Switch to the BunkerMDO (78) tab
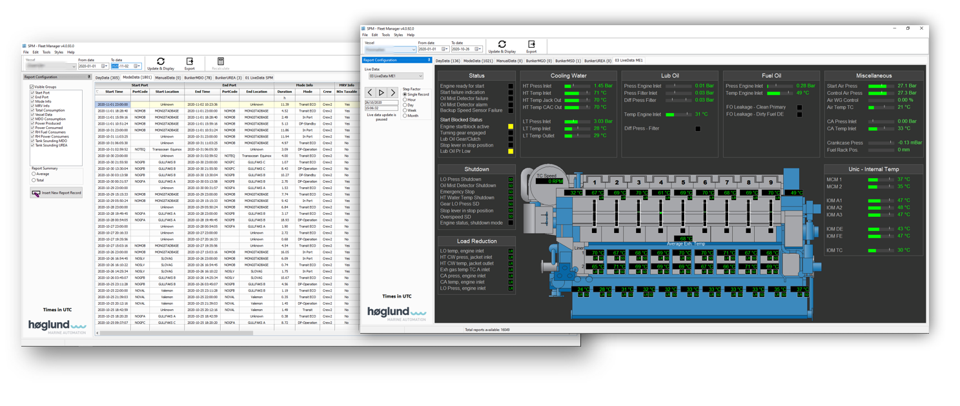The width and height of the screenshot is (960, 406). click(x=198, y=77)
